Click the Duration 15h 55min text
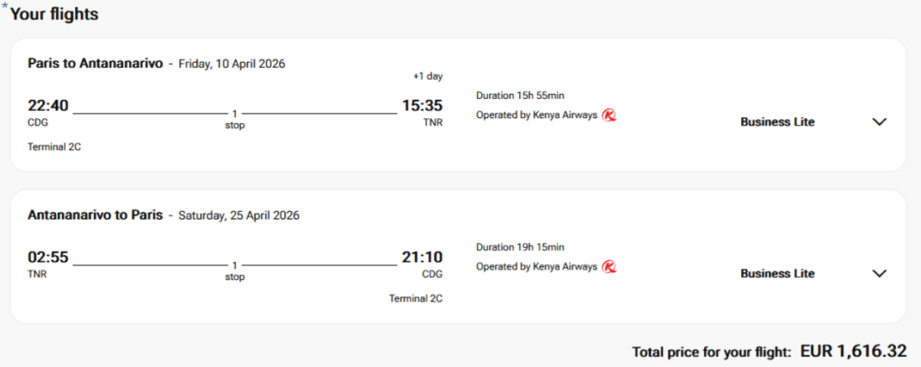 click(526, 96)
